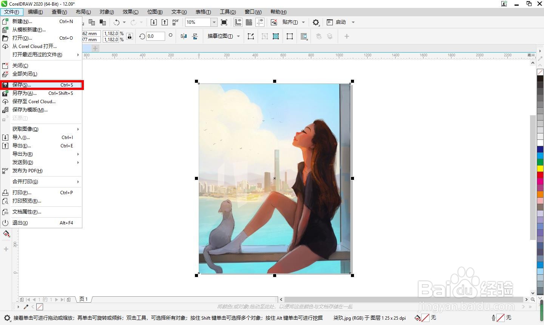Click the status bar settings gear icon
544x325 pixels.
pos(7,318)
